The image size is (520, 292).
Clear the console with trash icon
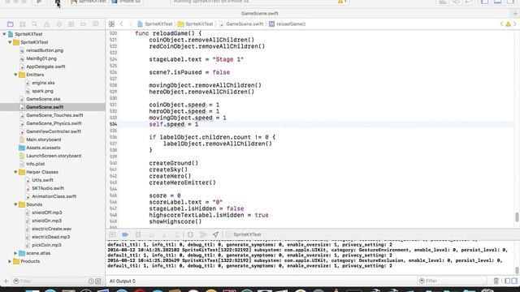[496, 281]
